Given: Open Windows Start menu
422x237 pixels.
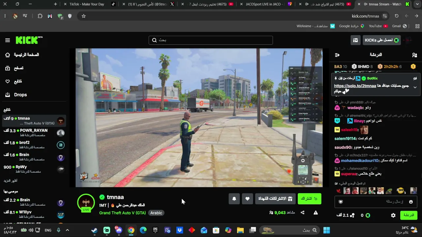Looking at the screenshot, I should [327, 230].
